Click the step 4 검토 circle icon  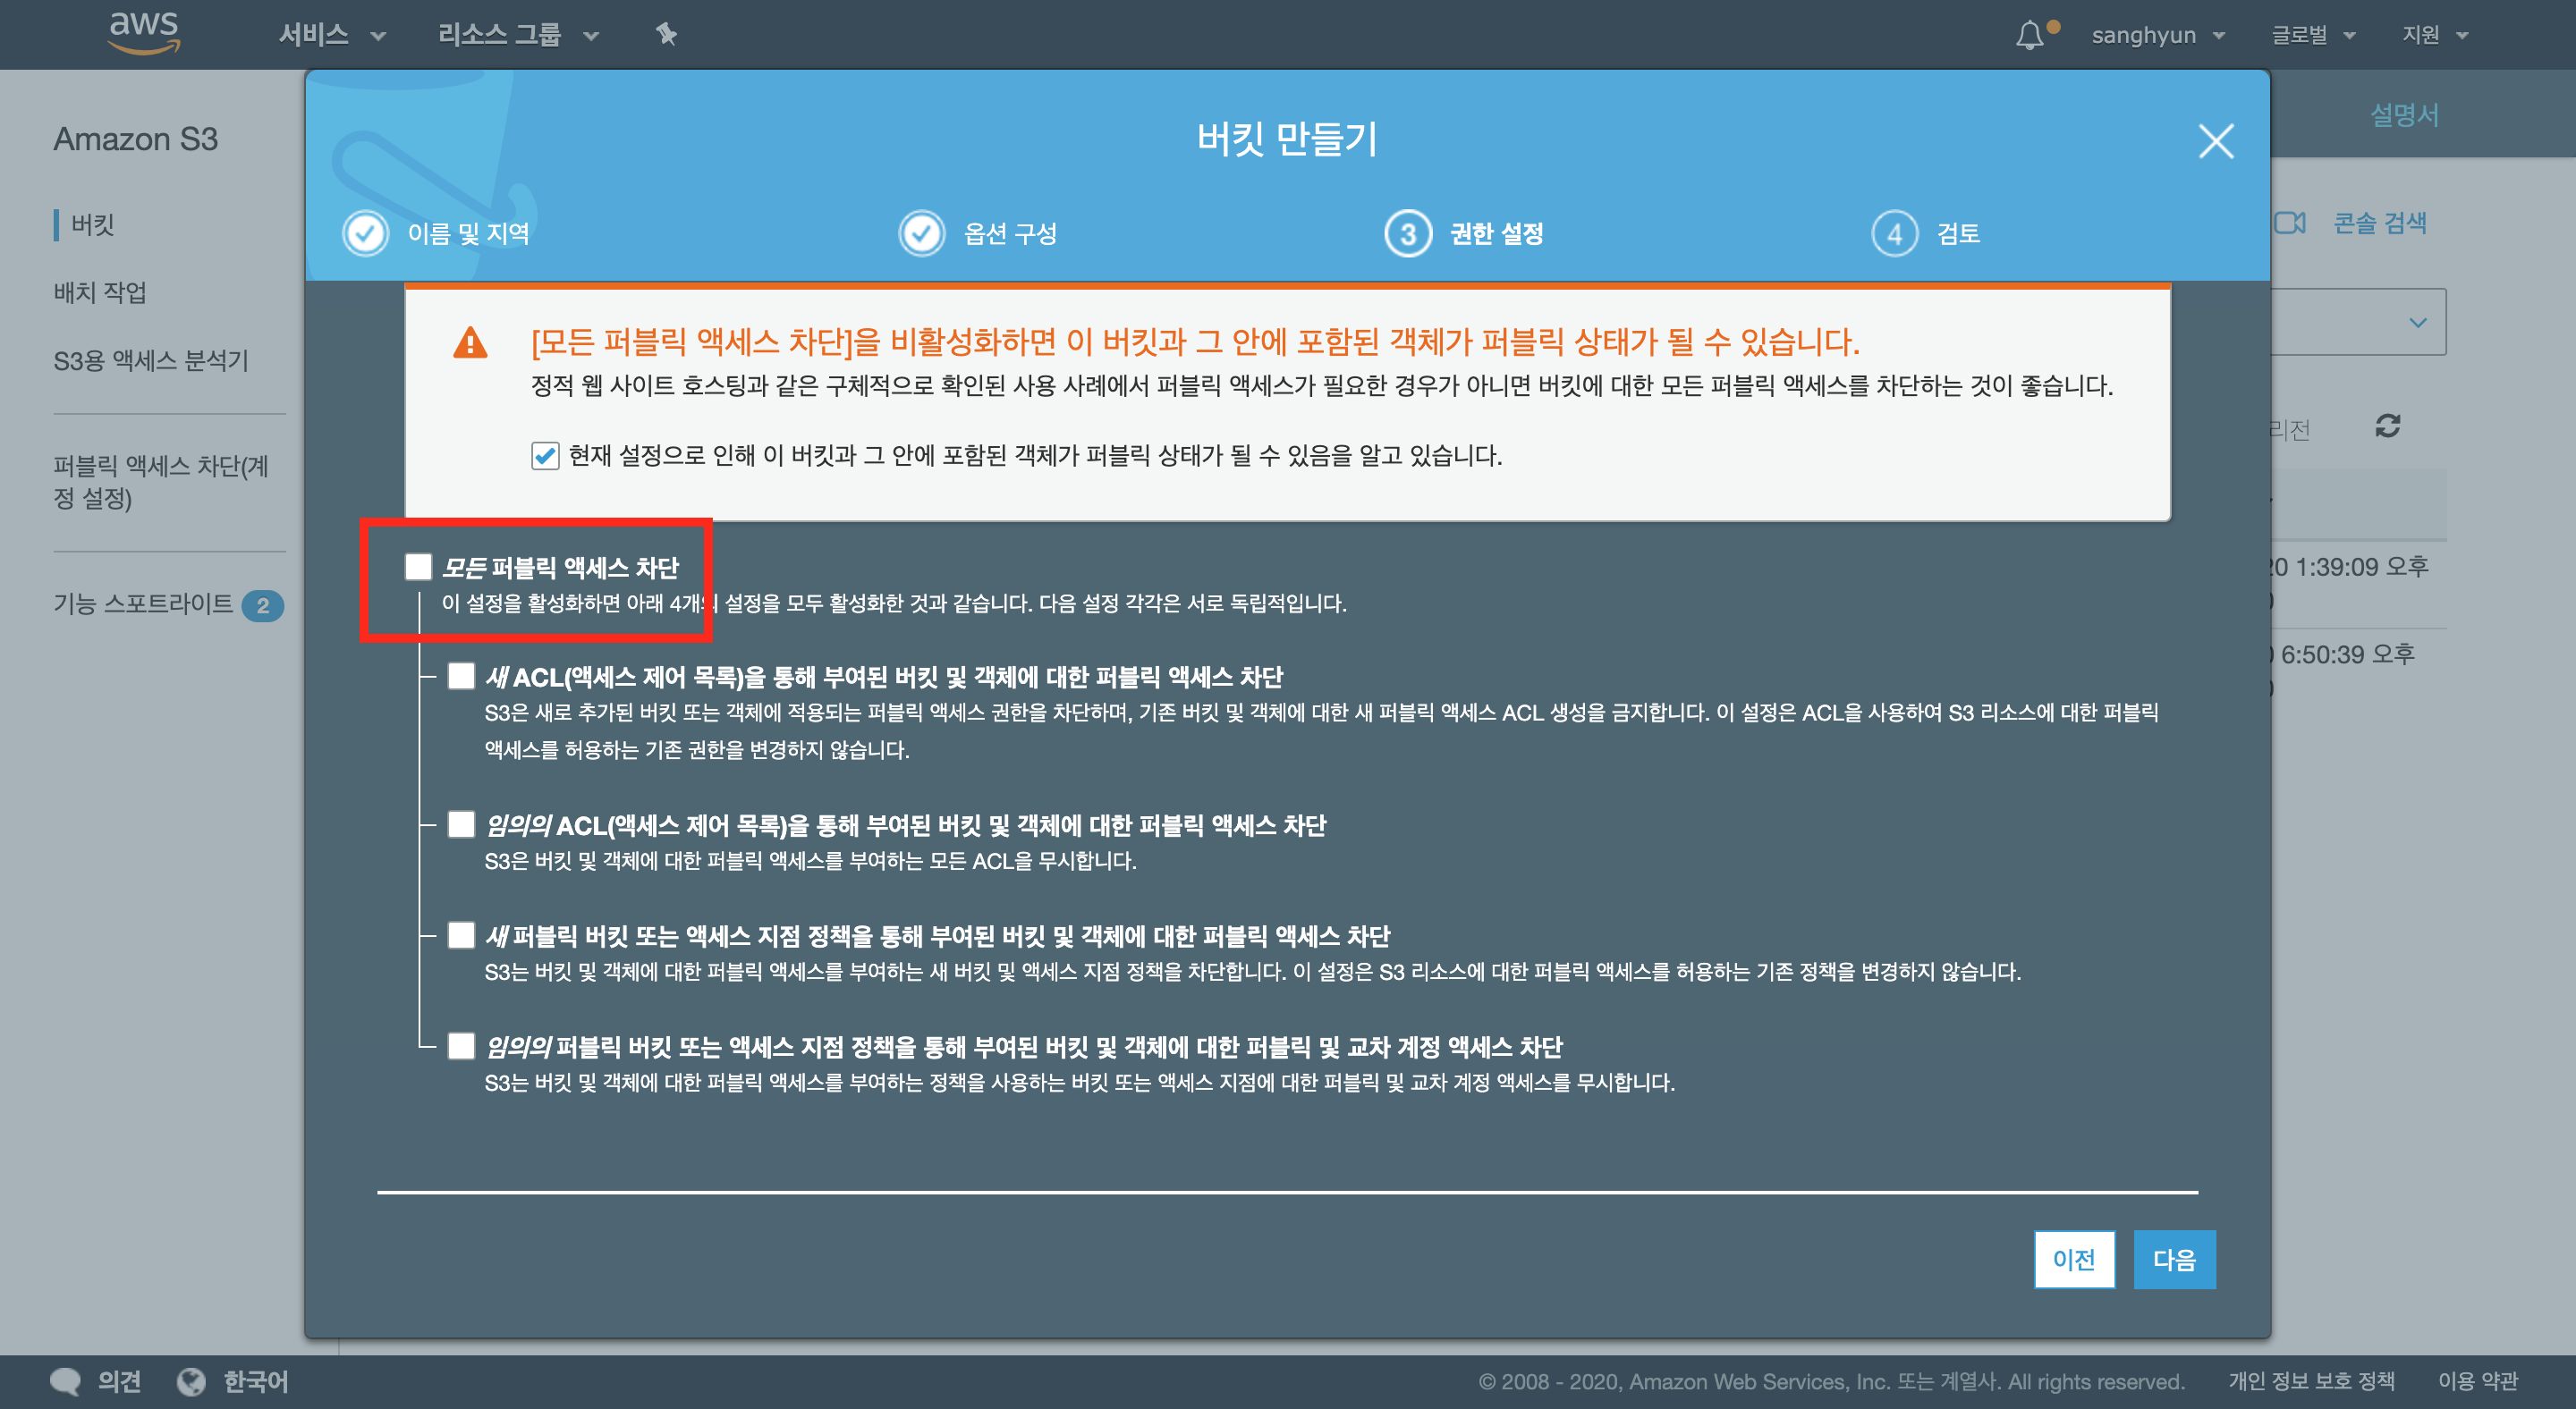tap(1894, 234)
